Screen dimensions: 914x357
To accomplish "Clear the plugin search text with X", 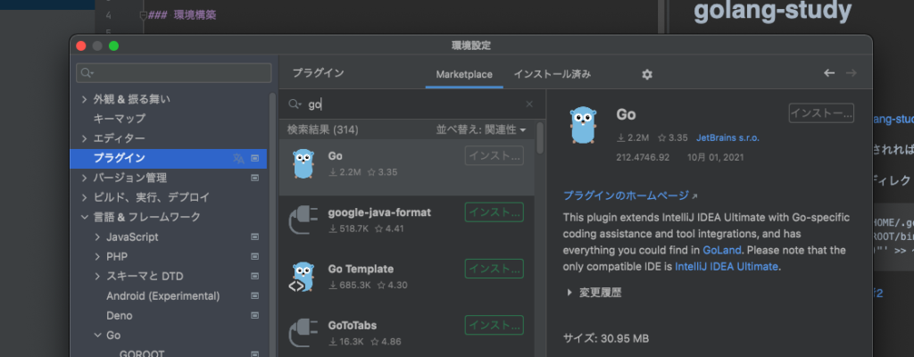I will coord(529,104).
